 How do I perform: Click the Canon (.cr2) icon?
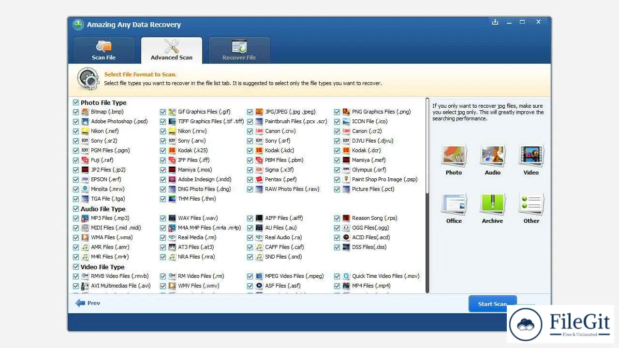point(346,131)
